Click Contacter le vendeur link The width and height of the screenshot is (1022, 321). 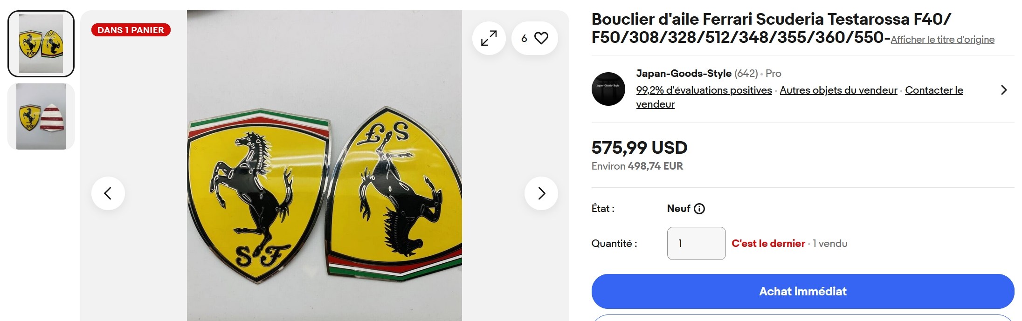[934, 90]
